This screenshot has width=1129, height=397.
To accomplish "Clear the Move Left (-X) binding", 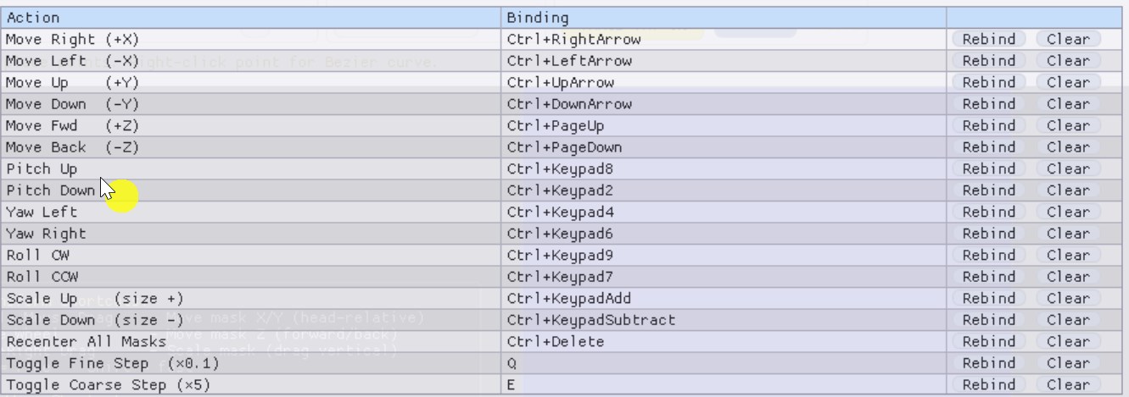I will click(x=1068, y=61).
